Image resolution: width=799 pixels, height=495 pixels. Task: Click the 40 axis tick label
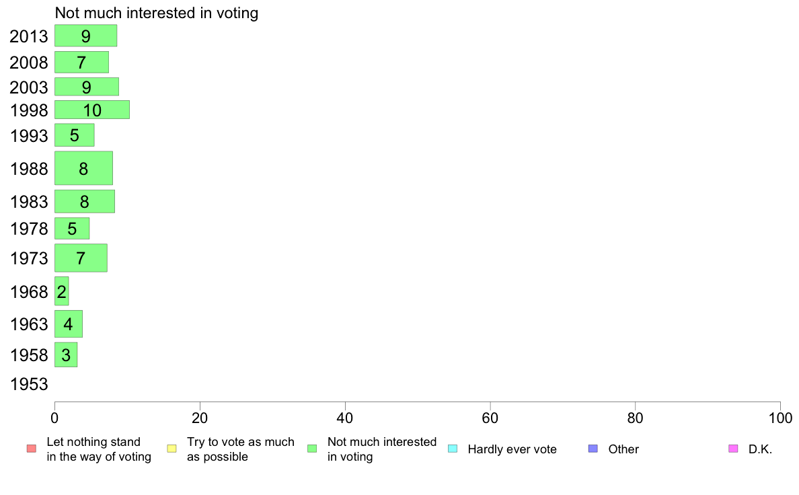[x=345, y=418]
